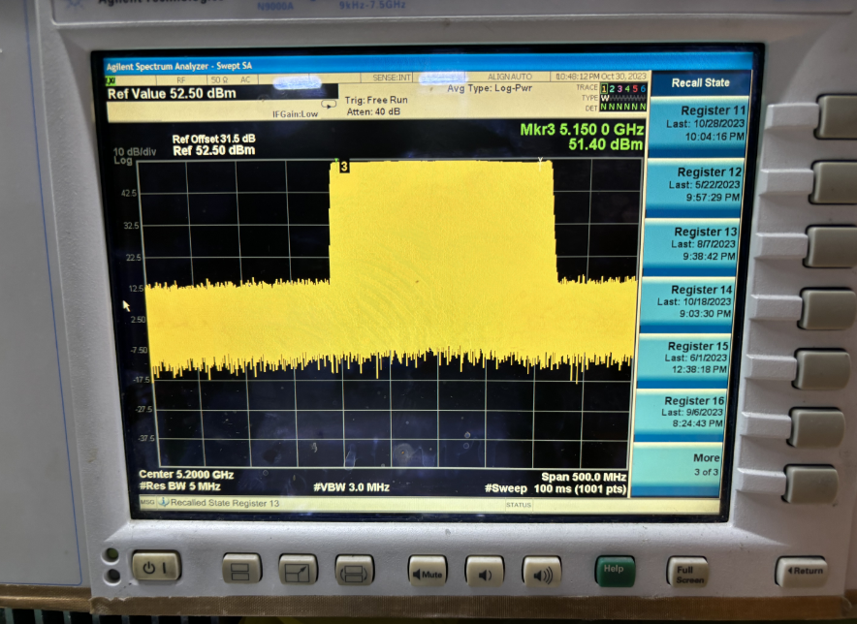This screenshot has width=857, height=624.
Task: Use the physical key beside Register 16
Action: click(x=817, y=428)
